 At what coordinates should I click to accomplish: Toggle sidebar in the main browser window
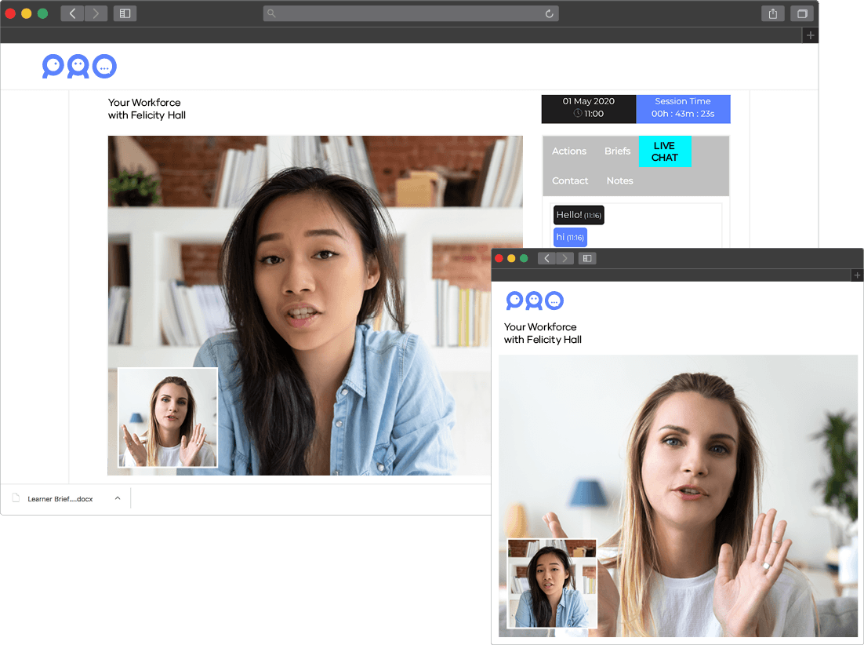(125, 13)
